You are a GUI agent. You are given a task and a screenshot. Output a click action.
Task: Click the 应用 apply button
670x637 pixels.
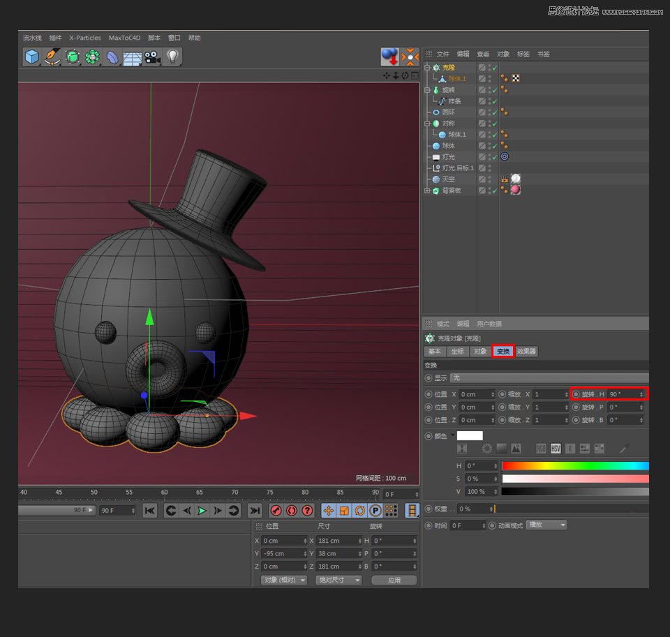(x=394, y=580)
